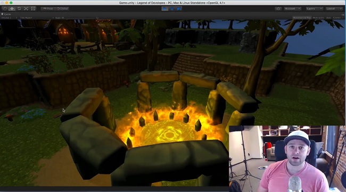Open the Layout dropdown
Viewport: 346px width, 192px height.
coord(334,9)
